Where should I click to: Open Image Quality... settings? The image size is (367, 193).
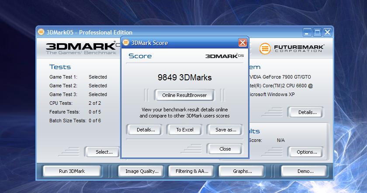pyautogui.click(x=142, y=171)
